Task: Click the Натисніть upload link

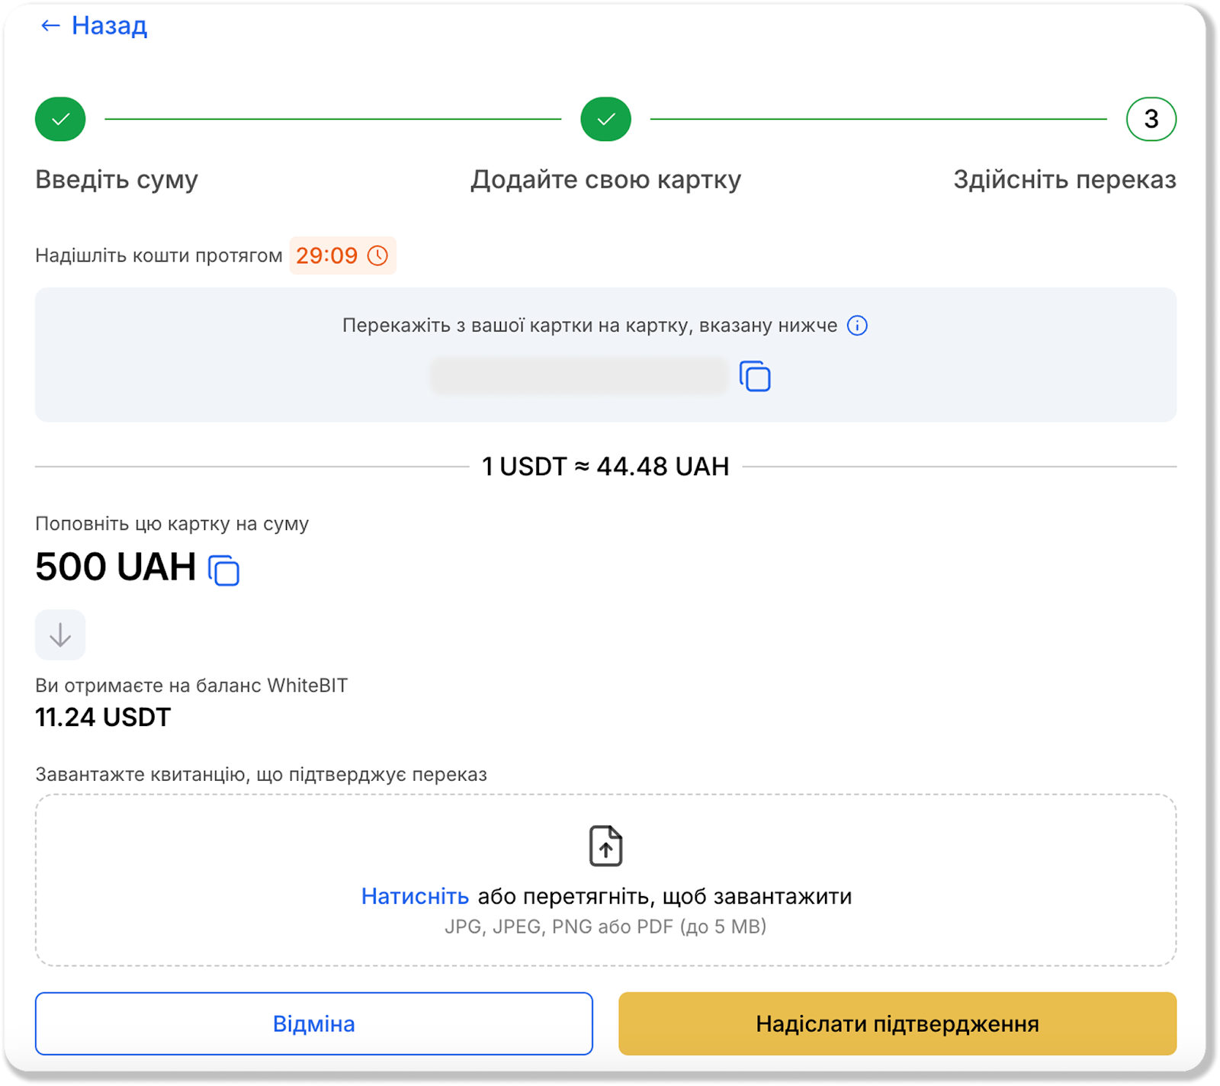Action: pos(415,896)
